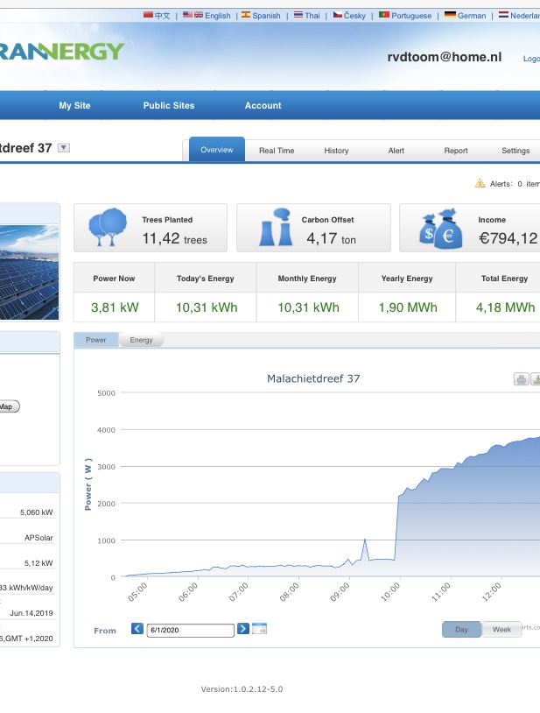This screenshot has width=540, height=713.
Task: Switch to the Real Time tab
Action: pos(277,151)
